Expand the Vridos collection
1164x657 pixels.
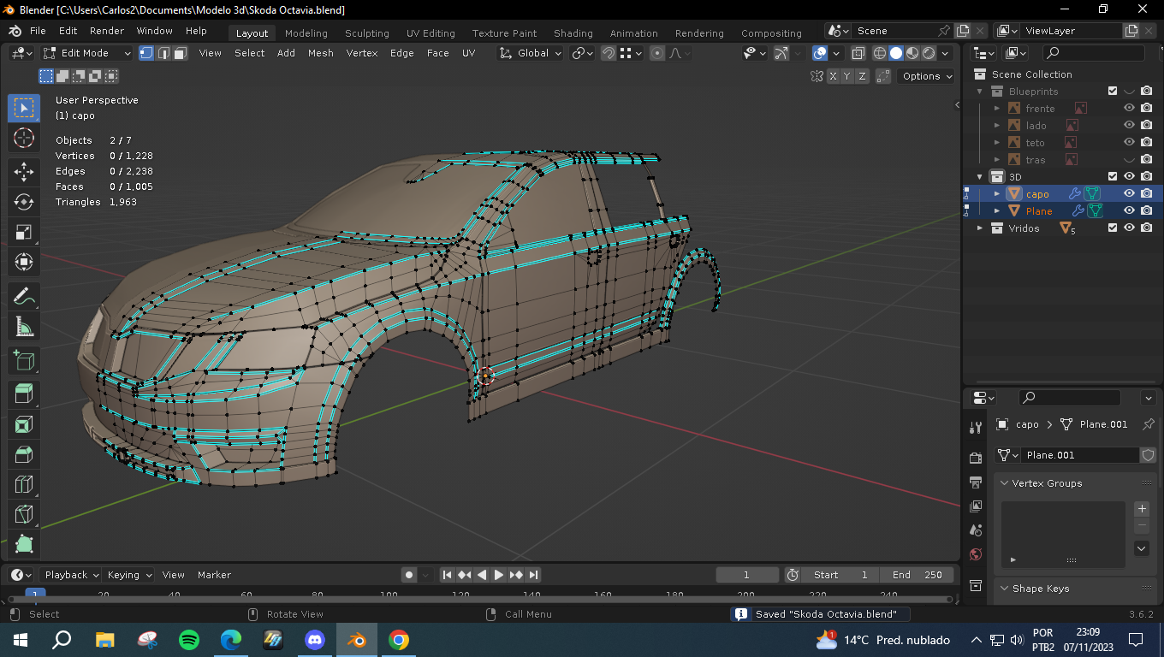pos(980,228)
